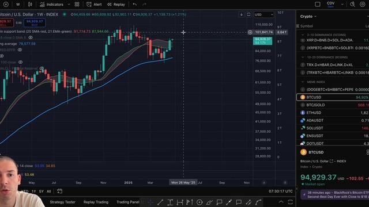Open the candlestick chart style menu

click(x=30, y=4)
